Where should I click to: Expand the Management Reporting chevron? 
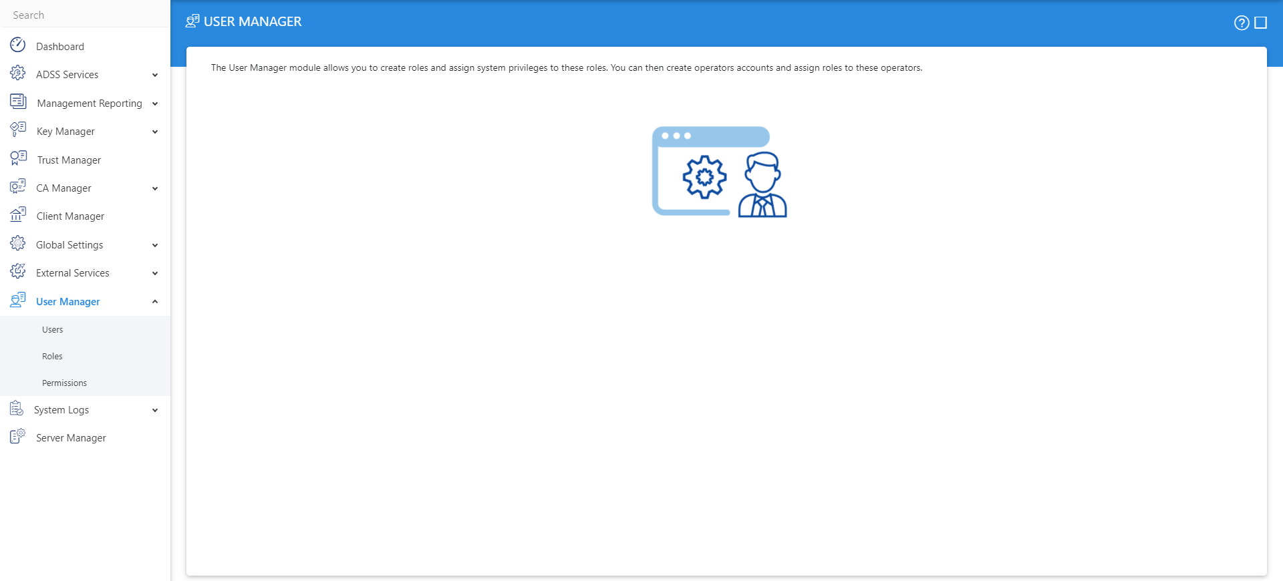(155, 104)
